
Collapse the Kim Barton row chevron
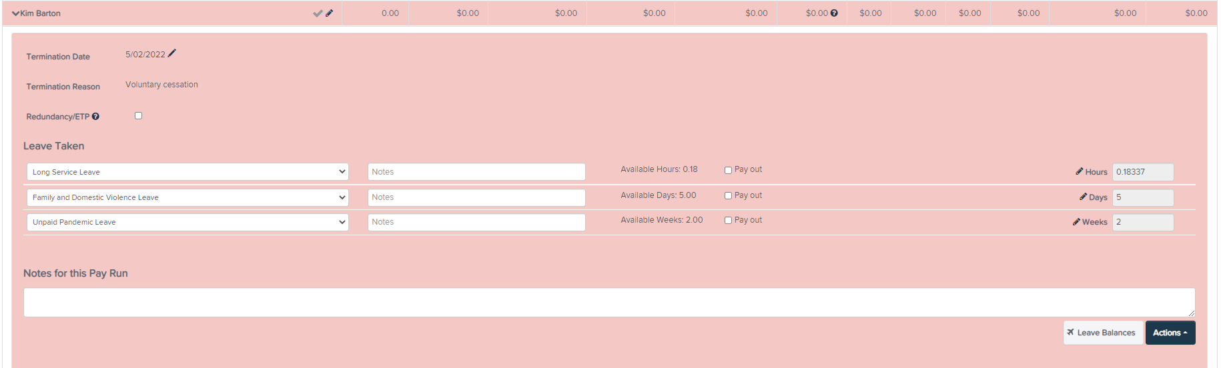(x=15, y=13)
